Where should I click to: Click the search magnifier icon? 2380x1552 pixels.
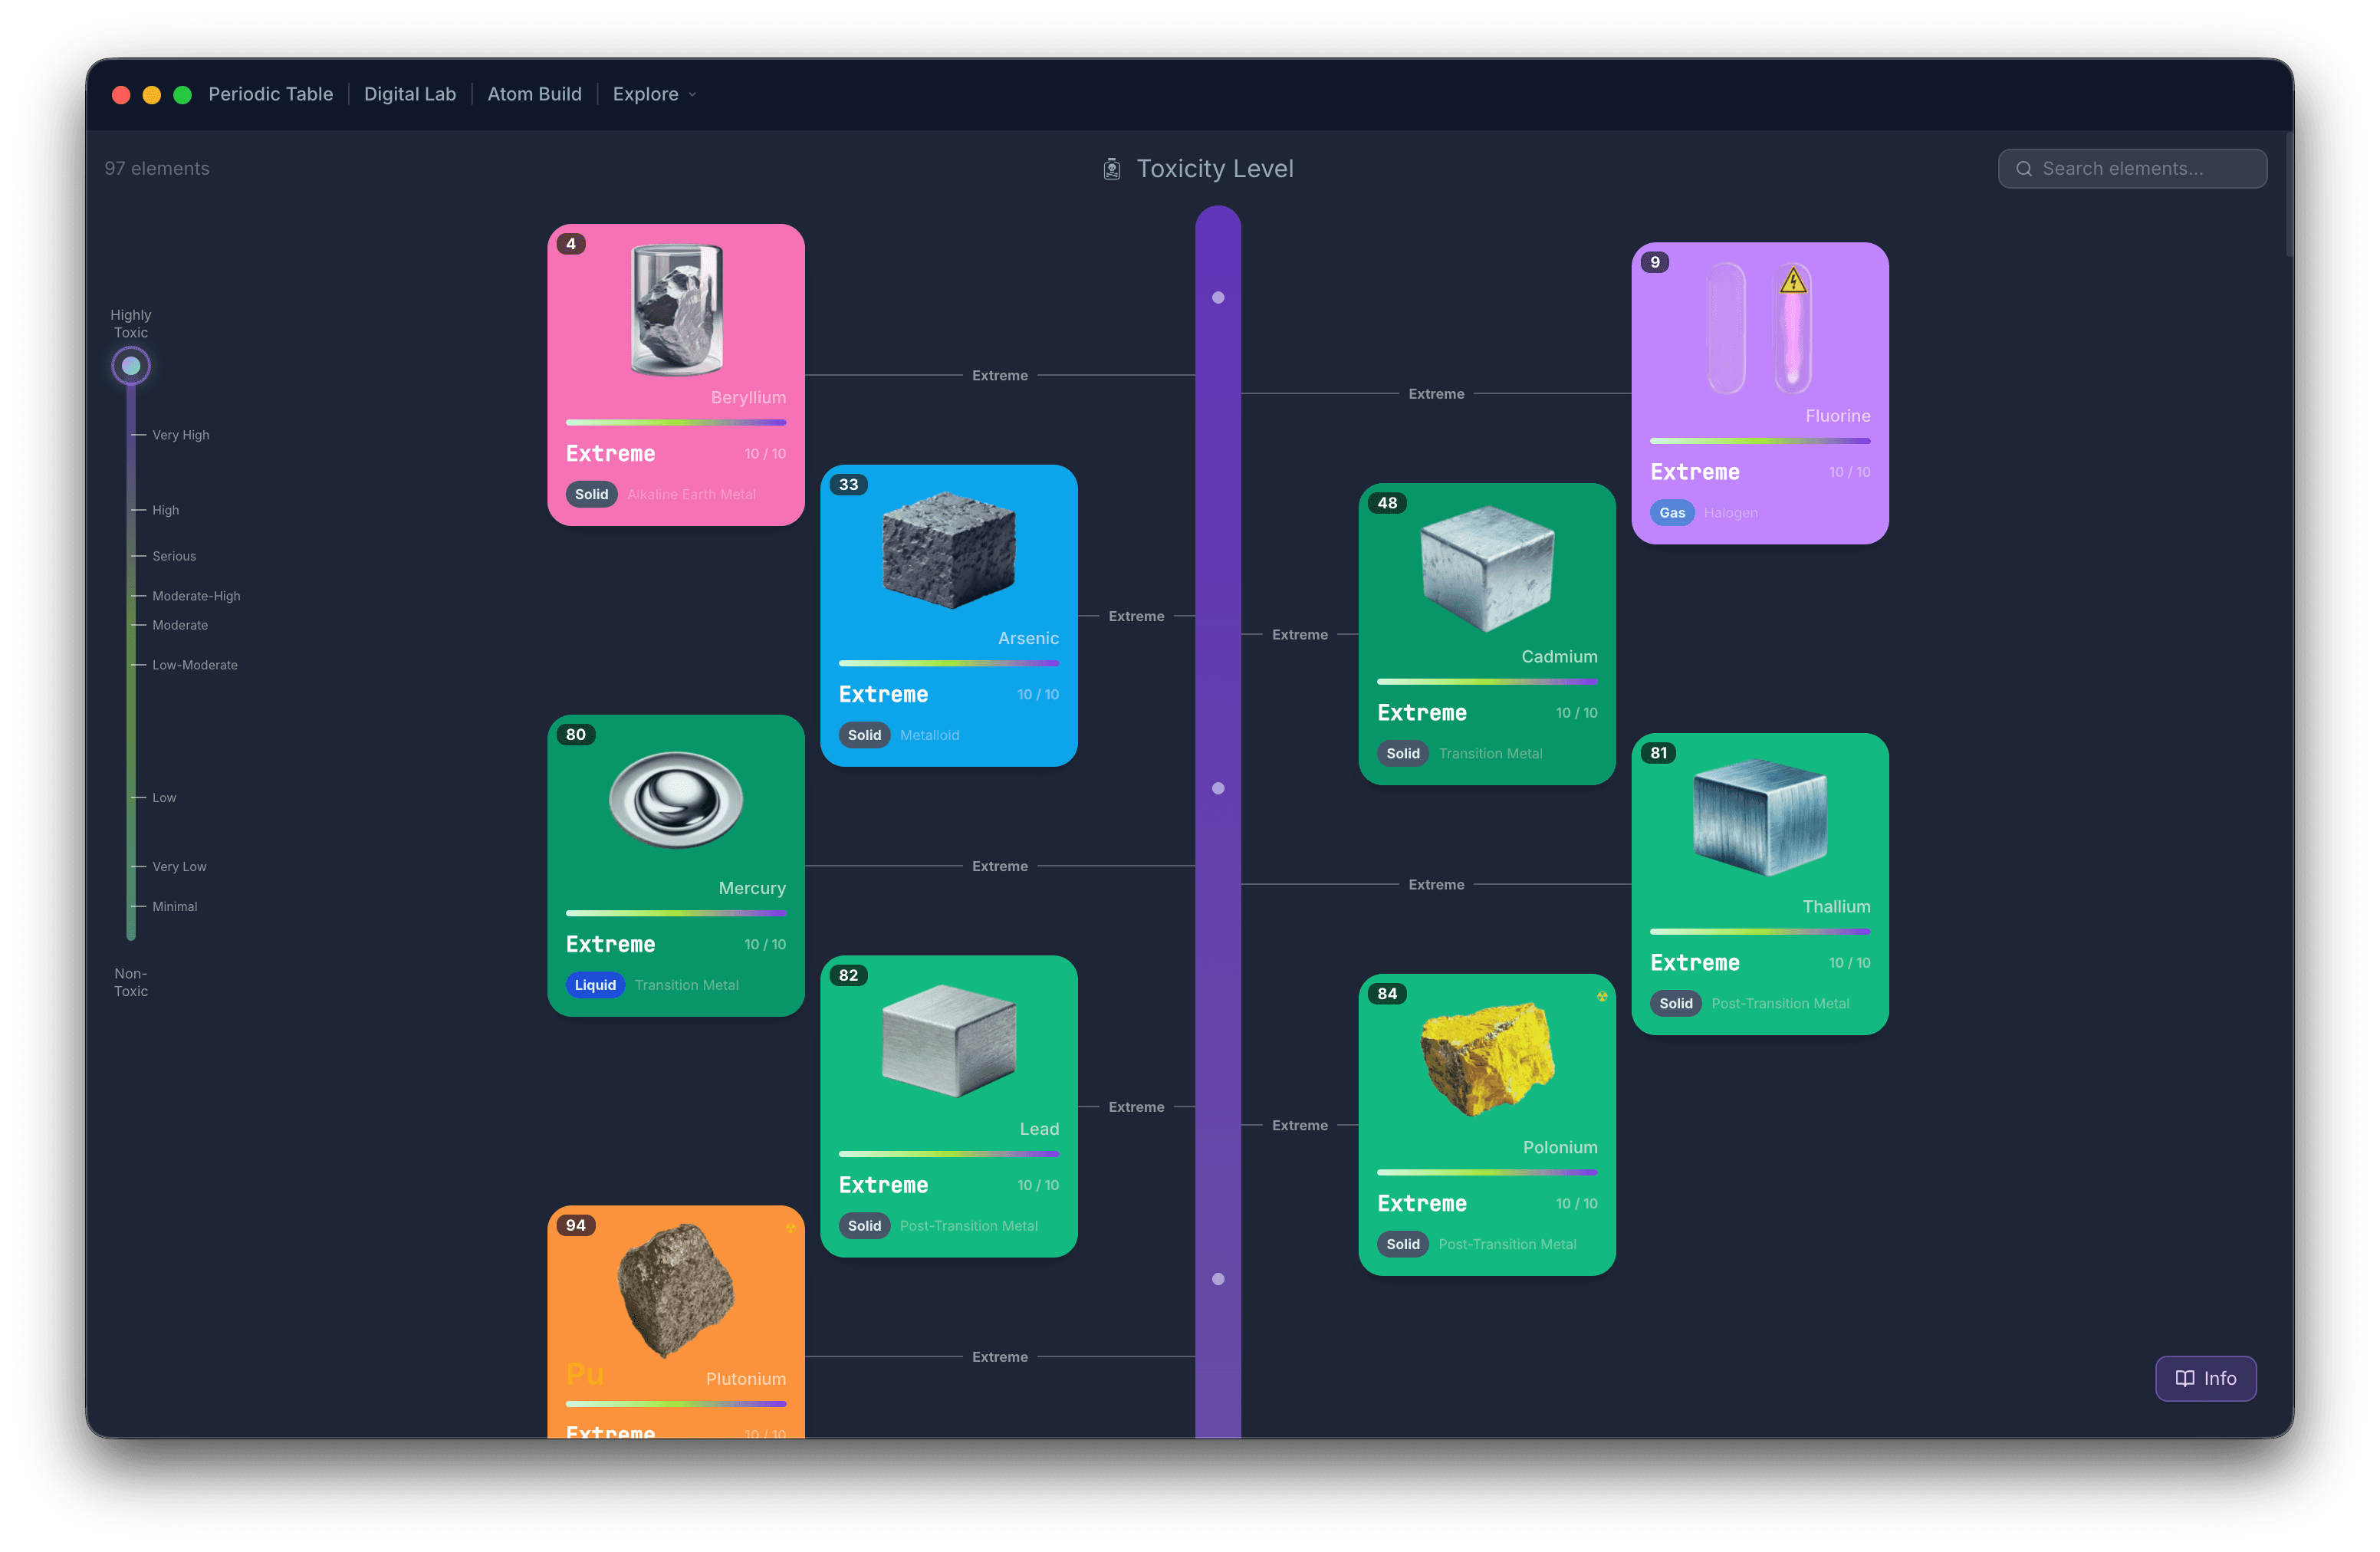click(2023, 169)
